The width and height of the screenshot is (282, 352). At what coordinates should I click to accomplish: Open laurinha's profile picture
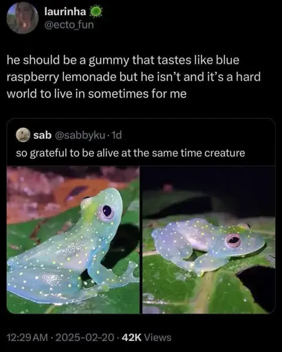[23, 18]
